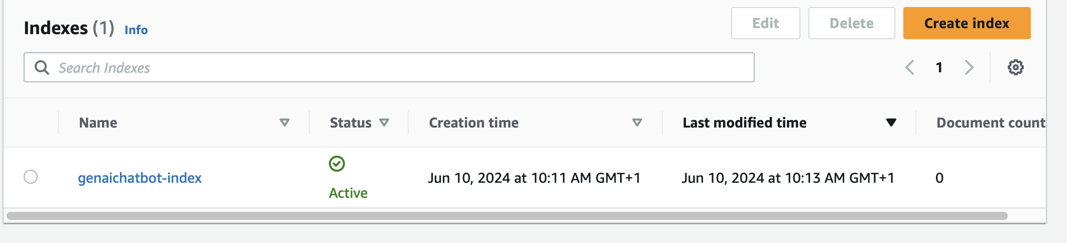Open the Info link beside Indexes

[136, 30]
